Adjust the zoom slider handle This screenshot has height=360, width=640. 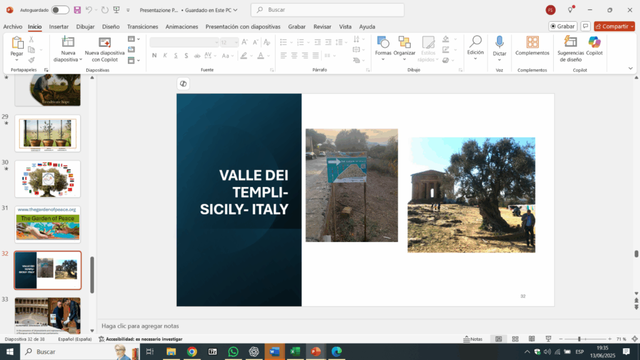click(x=579, y=339)
